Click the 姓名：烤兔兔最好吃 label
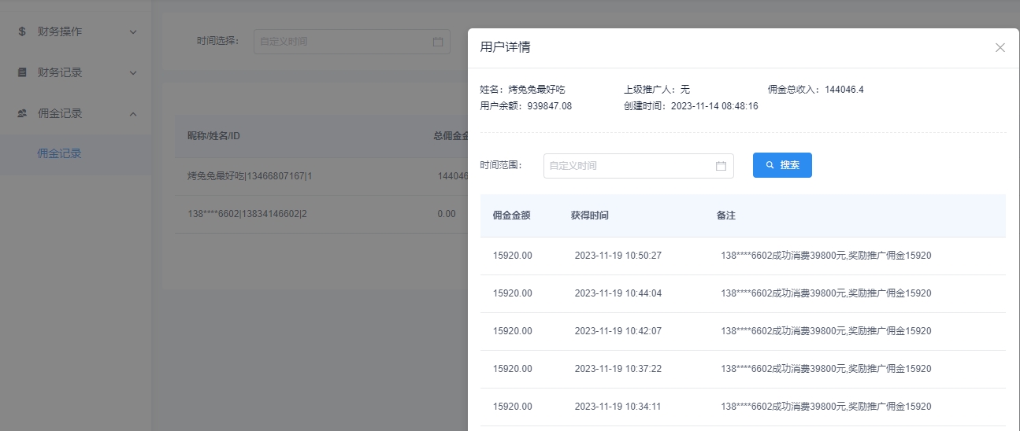This screenshot has height=431, width=1020. [x=522, y=90]
